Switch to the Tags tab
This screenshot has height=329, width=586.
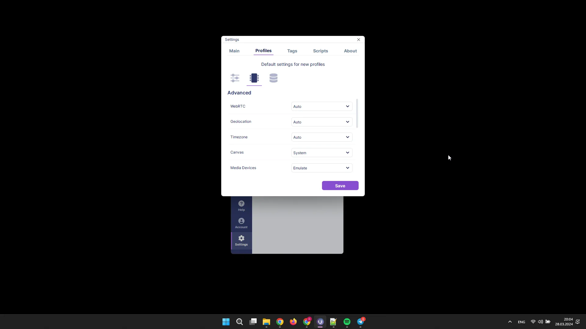pos(292,51)
